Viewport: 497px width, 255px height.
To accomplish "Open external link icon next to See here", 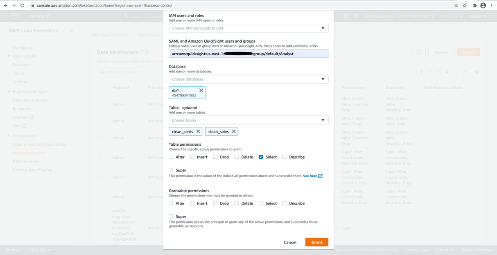I will 321,176.
